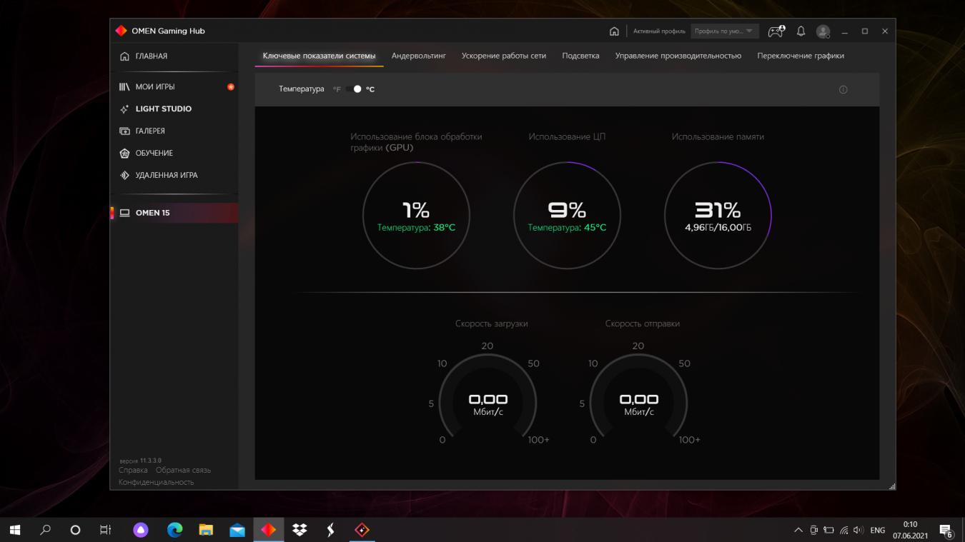Open Dropbox from the taskbar
Viewport: 965px width, 542px height.
[300, 530]
